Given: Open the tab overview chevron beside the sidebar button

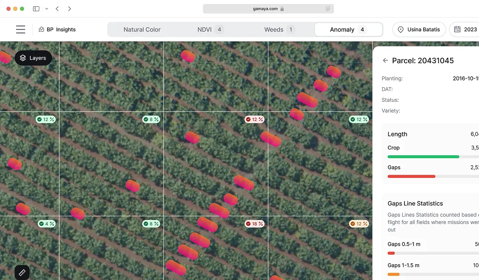Looking at the screenshot, I should click(46, 9).
